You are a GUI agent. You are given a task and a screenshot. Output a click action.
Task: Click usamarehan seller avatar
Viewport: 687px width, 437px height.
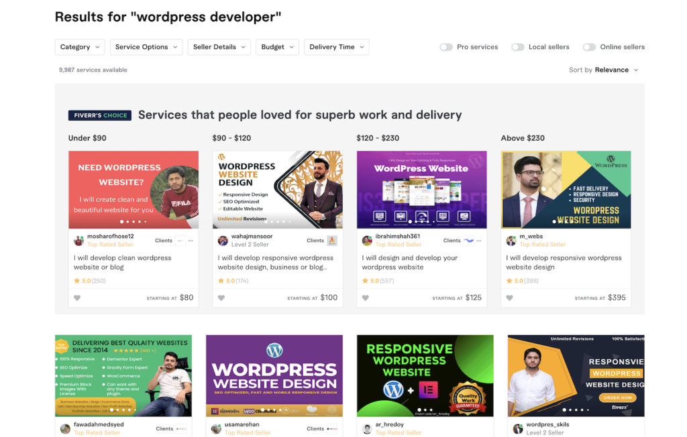(216, 429)
